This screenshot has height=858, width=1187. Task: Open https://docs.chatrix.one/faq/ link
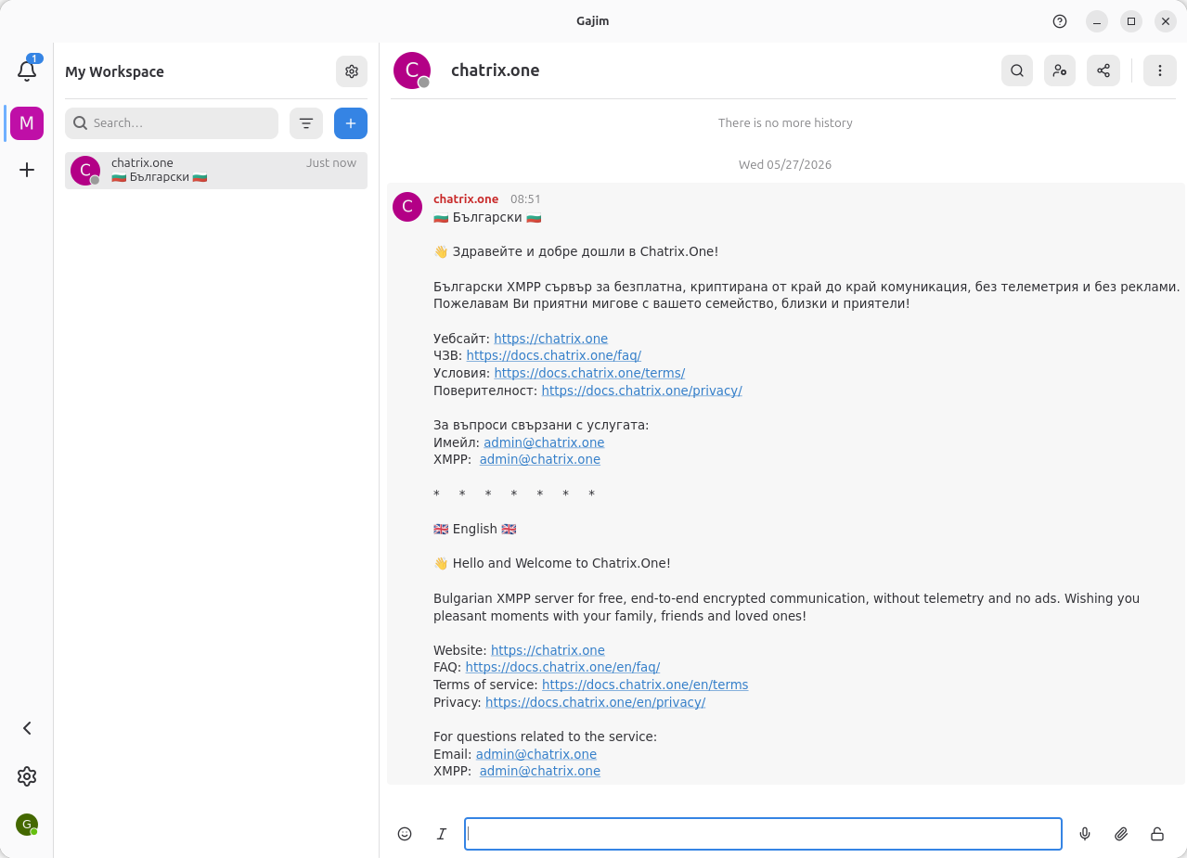coord(554,355)
